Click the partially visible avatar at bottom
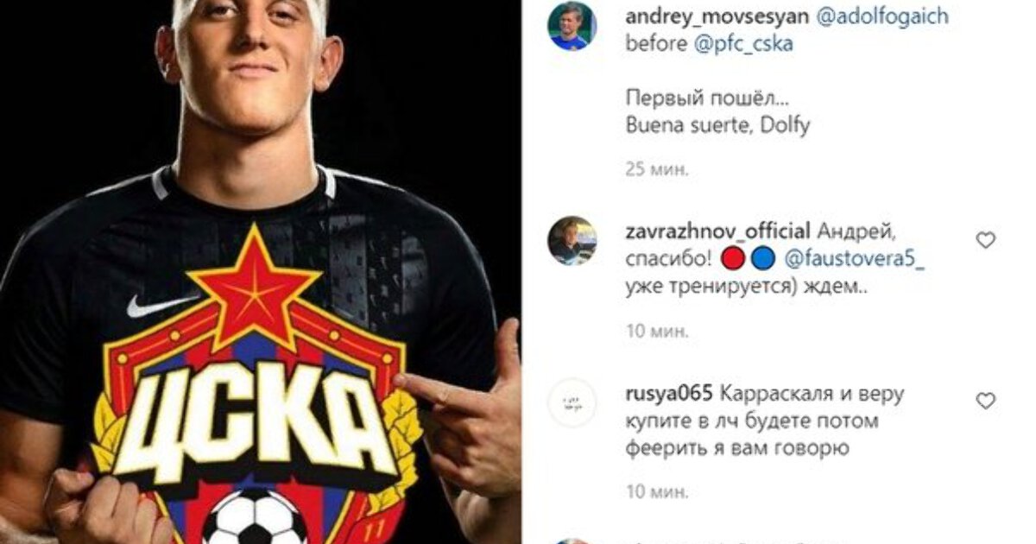Screen dimensions: 1036x544 pyautogui.click(x=572, y=541)
